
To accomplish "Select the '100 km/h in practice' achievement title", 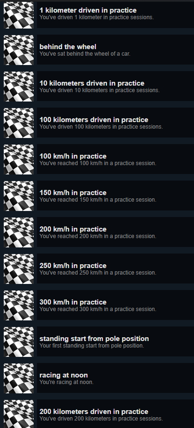I will (x=73, y=156).
